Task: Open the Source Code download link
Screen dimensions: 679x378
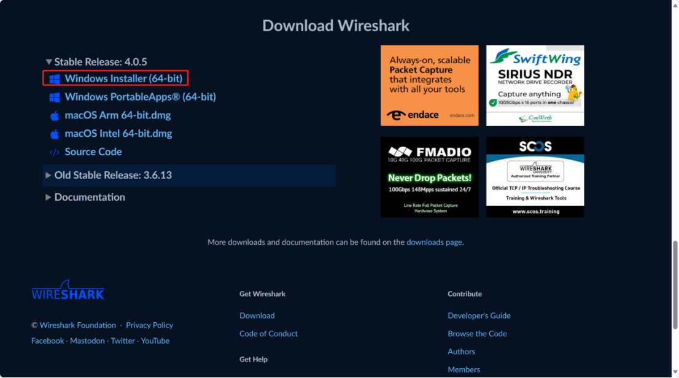Action: (93, 152)
